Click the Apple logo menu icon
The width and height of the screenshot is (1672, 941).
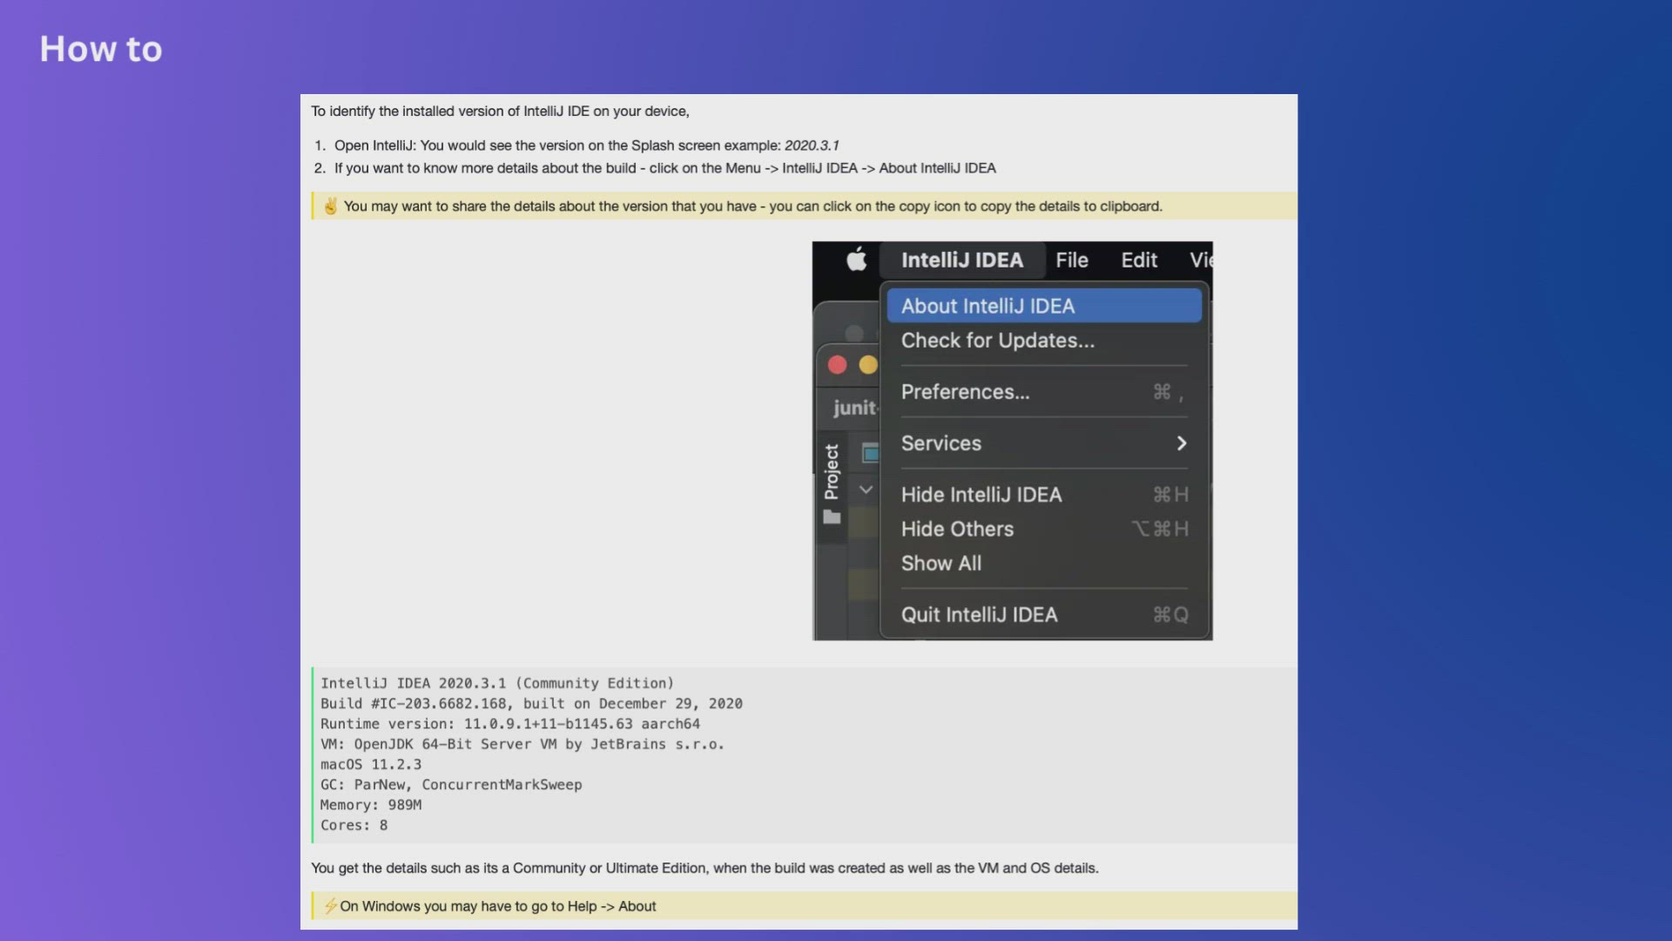point(857,260)
